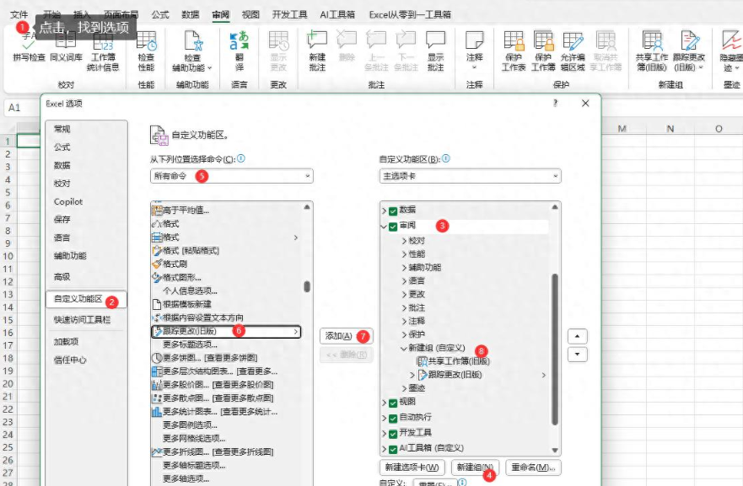This screenshot has width=743, height=486.
Task: Run 检查辅助功能 accessibility checker
Action: coord(192,48)
